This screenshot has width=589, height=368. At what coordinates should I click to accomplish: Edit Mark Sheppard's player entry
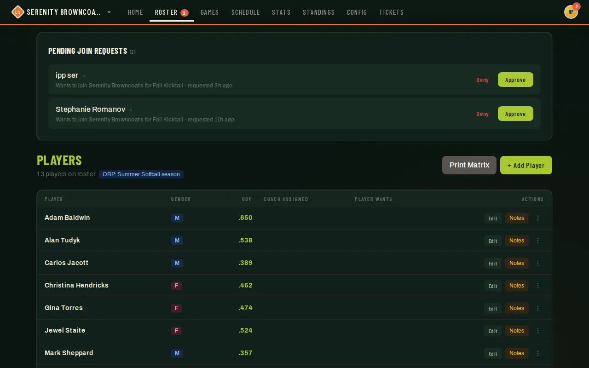(x=493, y=353)
